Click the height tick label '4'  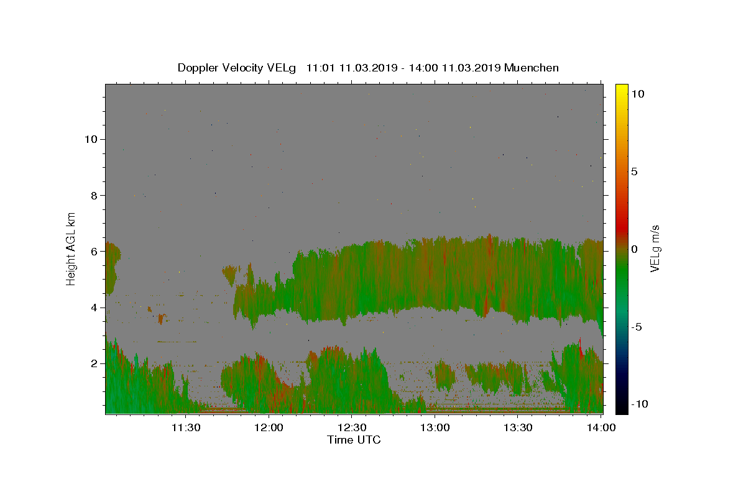pos(93,308)
